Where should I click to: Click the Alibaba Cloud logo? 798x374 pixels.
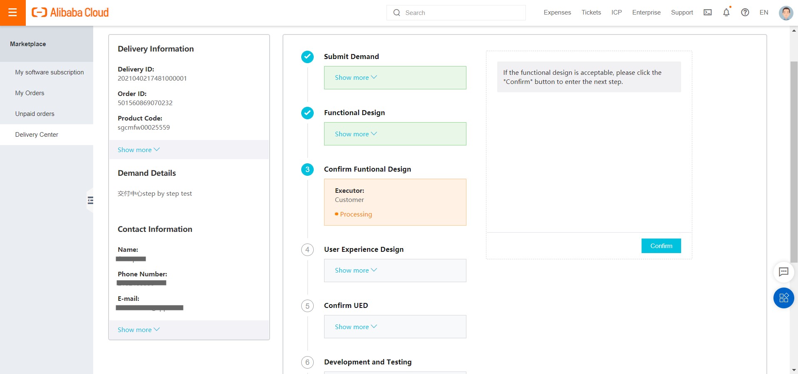pos(70,12)
